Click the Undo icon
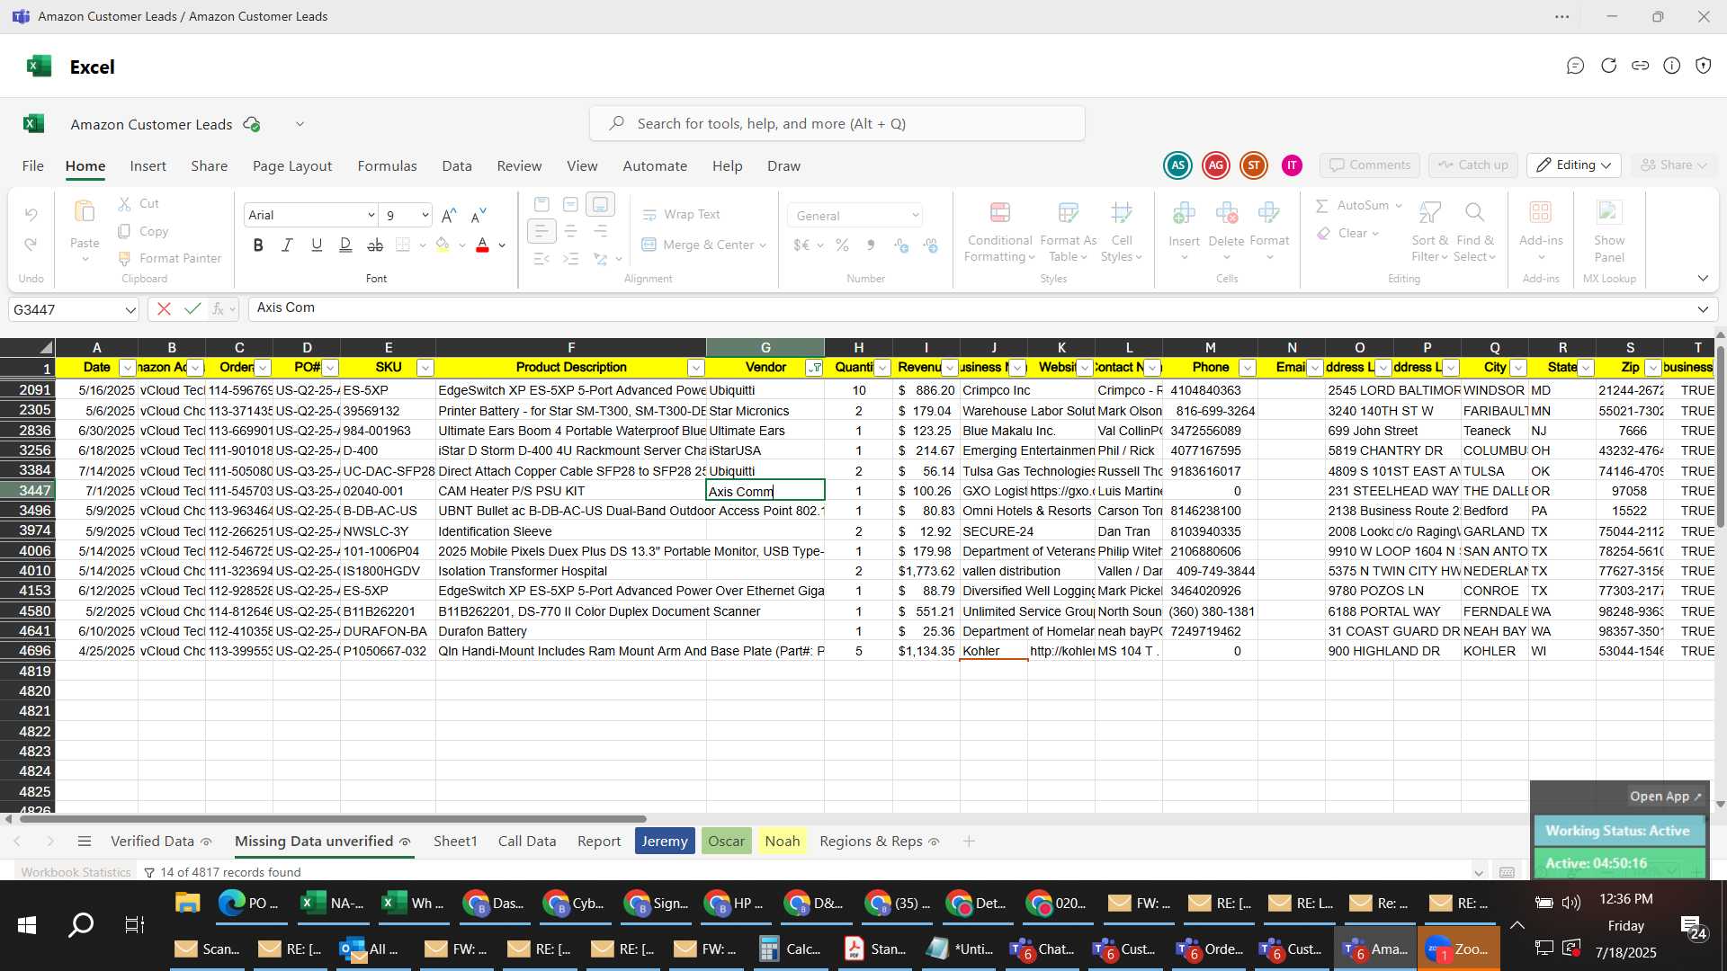The image size is (1727, 971). [31, 215]
